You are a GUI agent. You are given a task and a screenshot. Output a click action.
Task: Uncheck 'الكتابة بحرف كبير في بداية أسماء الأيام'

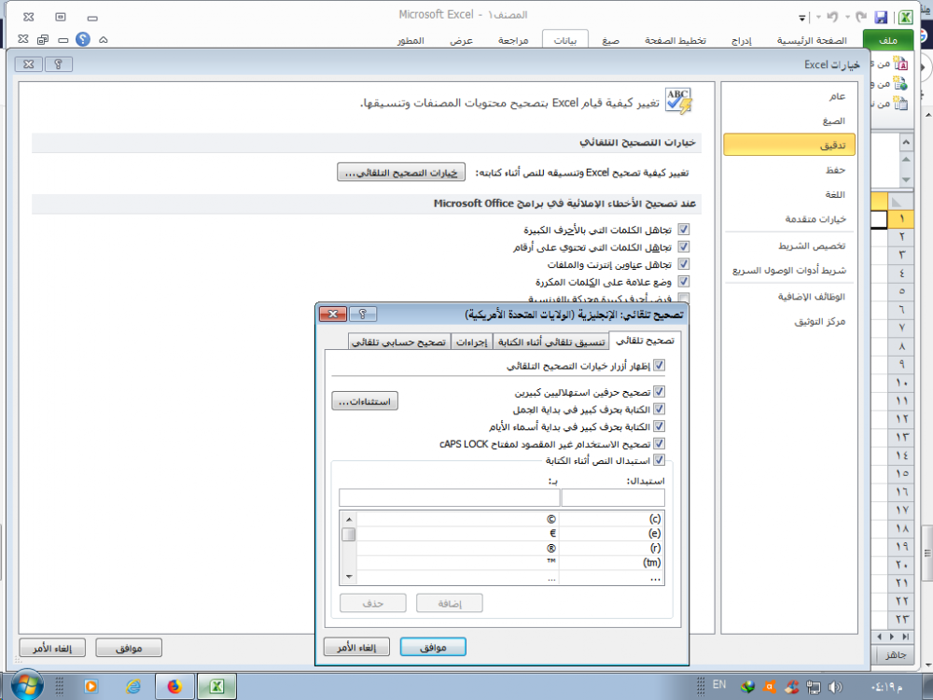[x=659, y=427]
